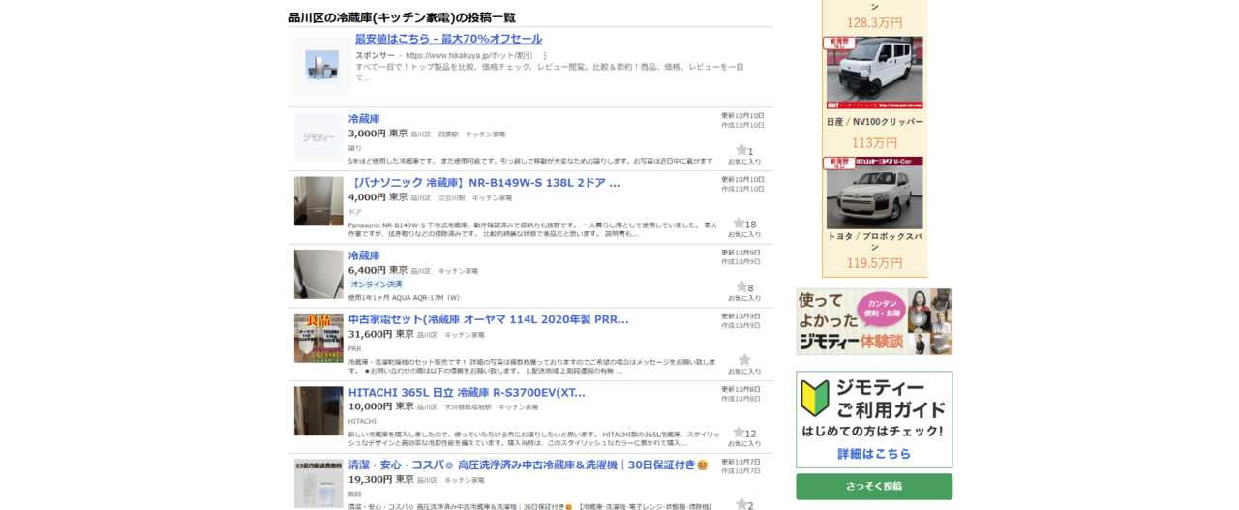Open the ジモティーご利用ガイド banner
Viewport: 1239px width, 510px height.
(x=874, y=420)
